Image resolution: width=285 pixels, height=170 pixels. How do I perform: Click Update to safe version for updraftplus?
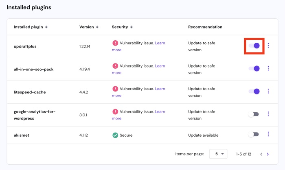(202, 46)
